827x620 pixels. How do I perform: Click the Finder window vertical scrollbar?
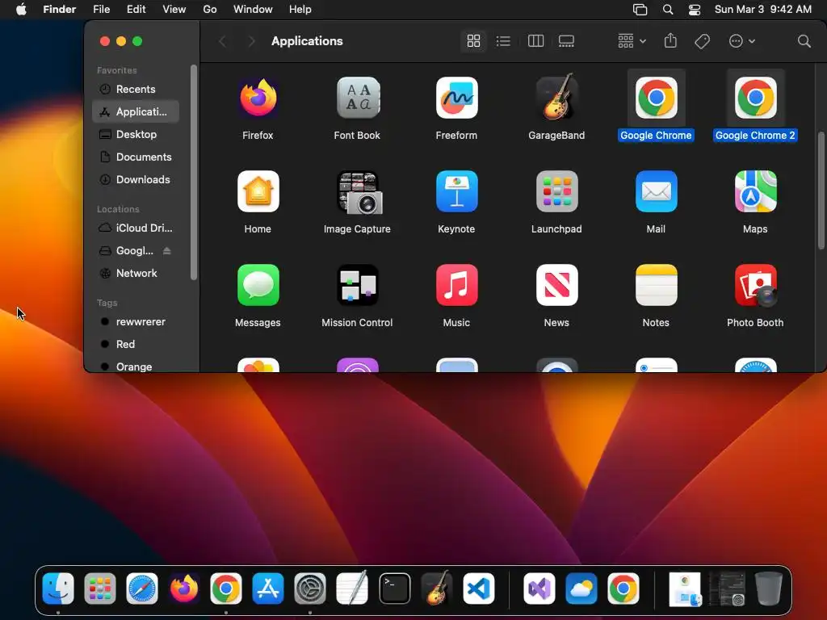821,191
